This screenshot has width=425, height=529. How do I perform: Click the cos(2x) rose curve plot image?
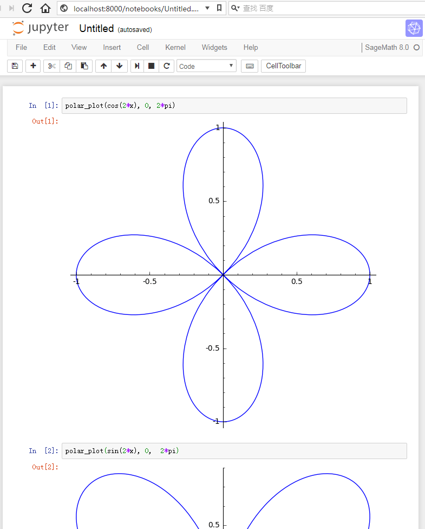[223, 275]
